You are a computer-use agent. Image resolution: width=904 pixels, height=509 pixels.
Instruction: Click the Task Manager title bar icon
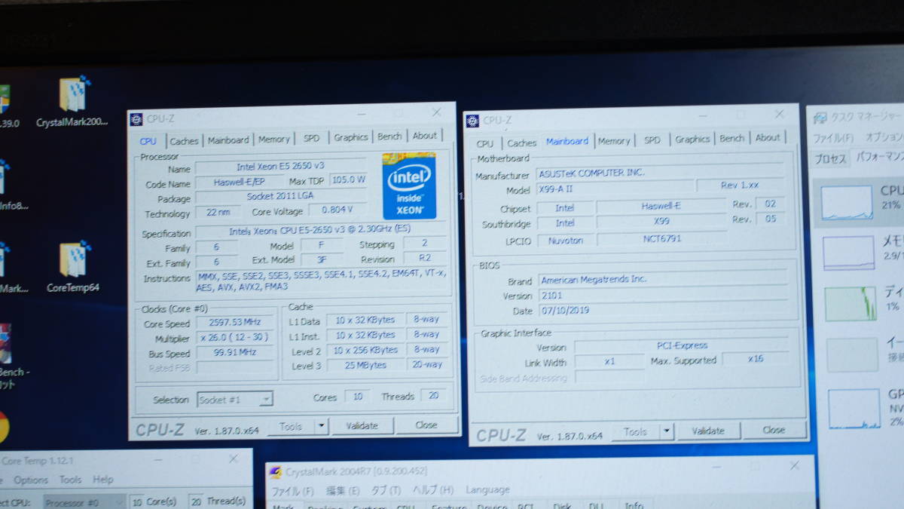[x=820, y=118]
